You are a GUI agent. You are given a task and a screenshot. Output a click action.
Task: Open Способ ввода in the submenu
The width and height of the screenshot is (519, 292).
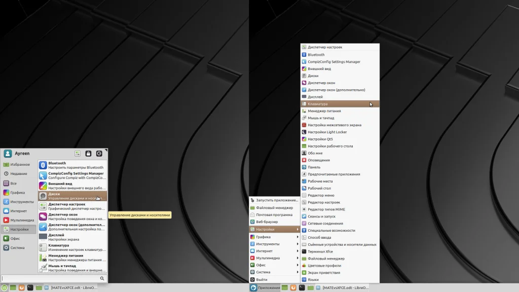340,237
